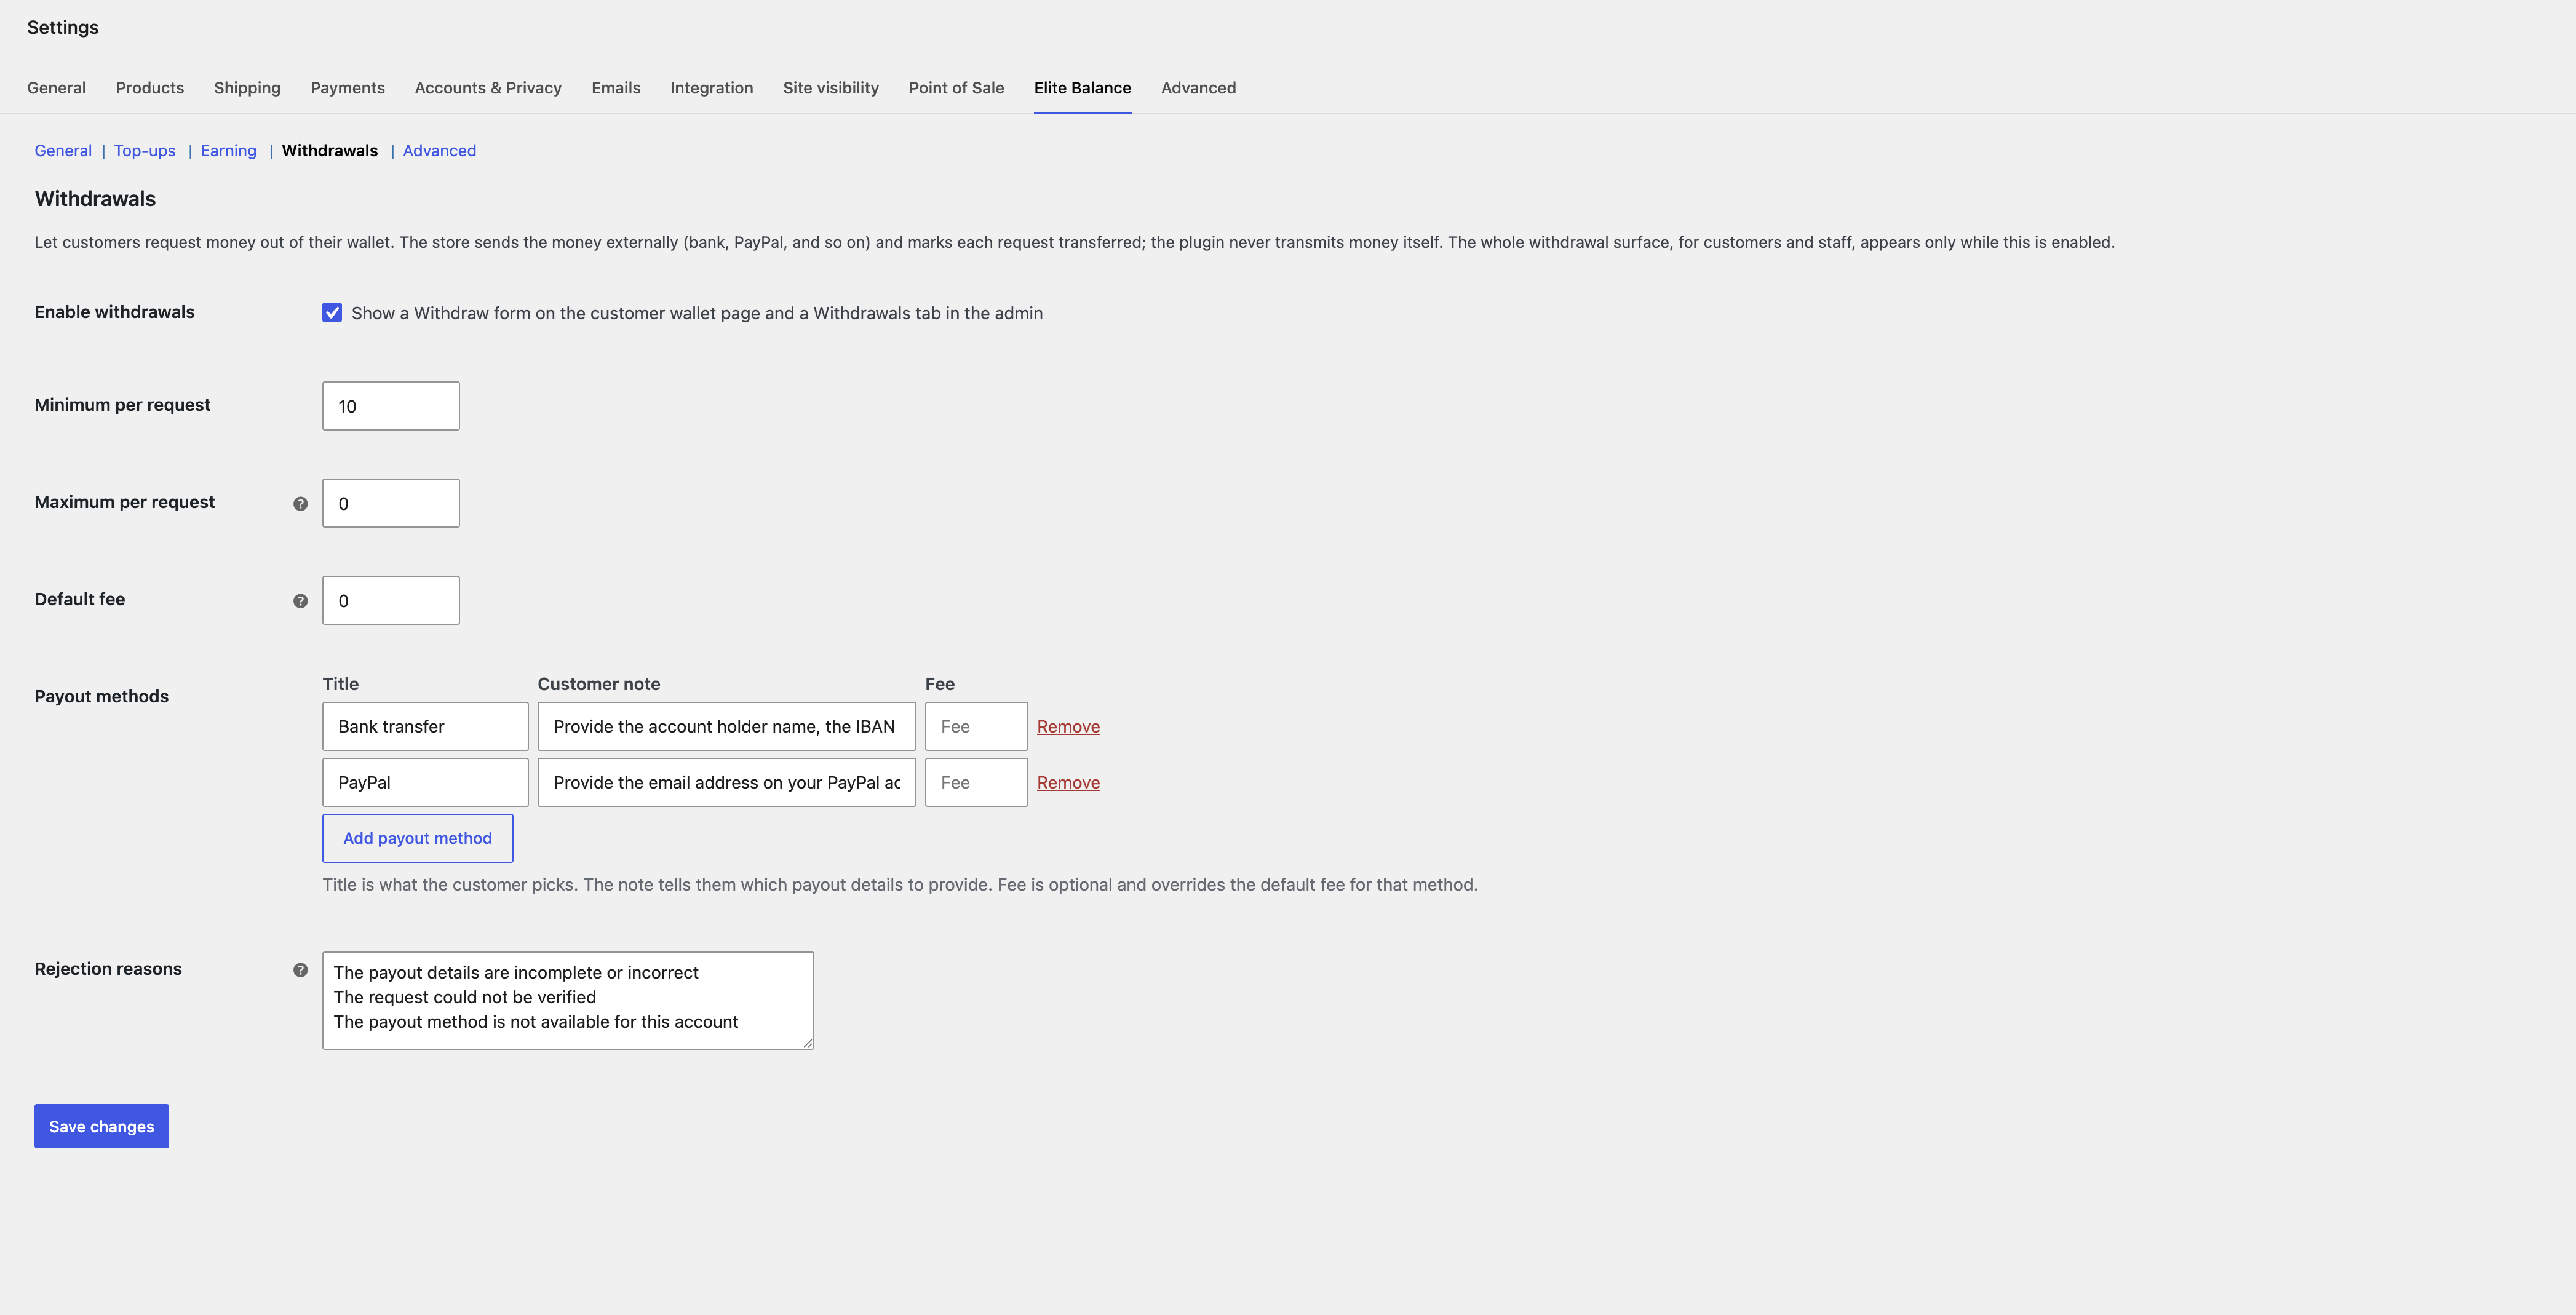2576x1315 pixels.
Task: Edit the PayPal title field
Action: click(425, 782)
